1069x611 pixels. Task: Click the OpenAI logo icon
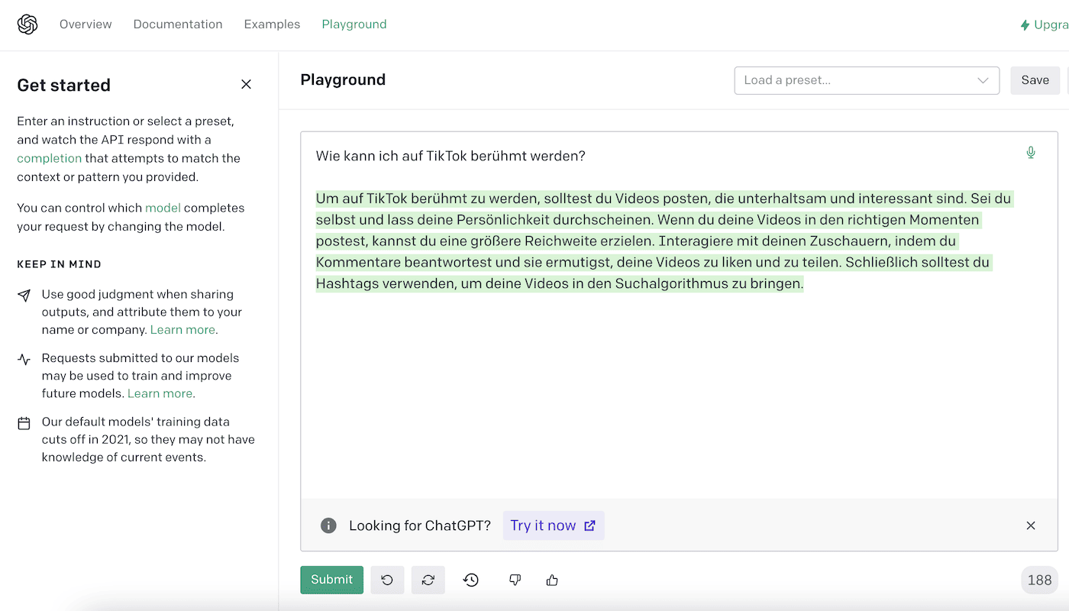27,24
